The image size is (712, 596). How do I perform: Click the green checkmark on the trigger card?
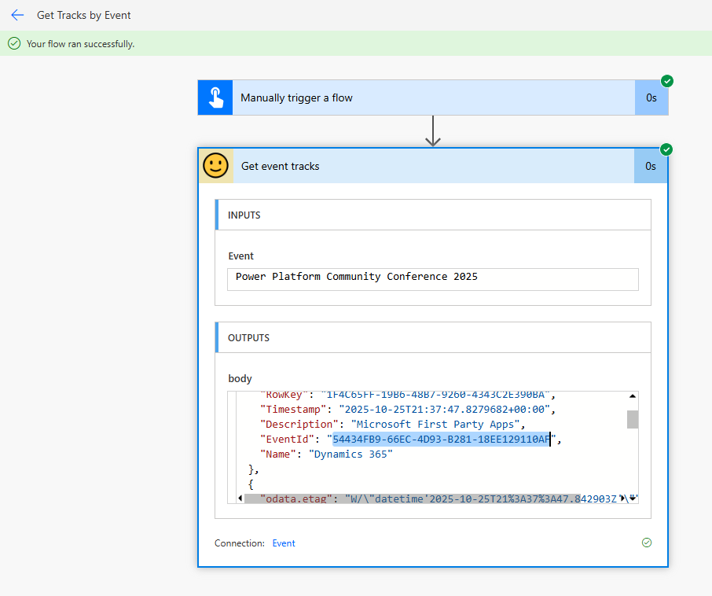coord(667,81)
